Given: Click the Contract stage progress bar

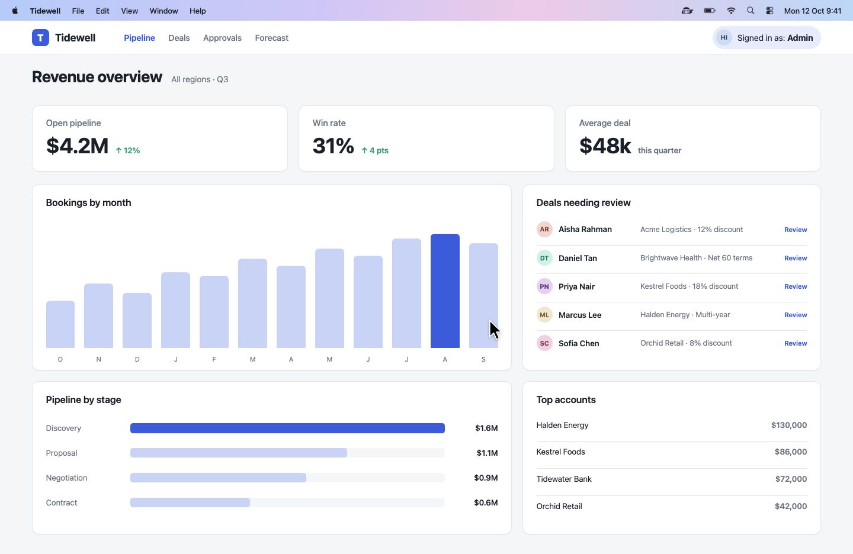Looking at the screenshot, I should [287, 503].
